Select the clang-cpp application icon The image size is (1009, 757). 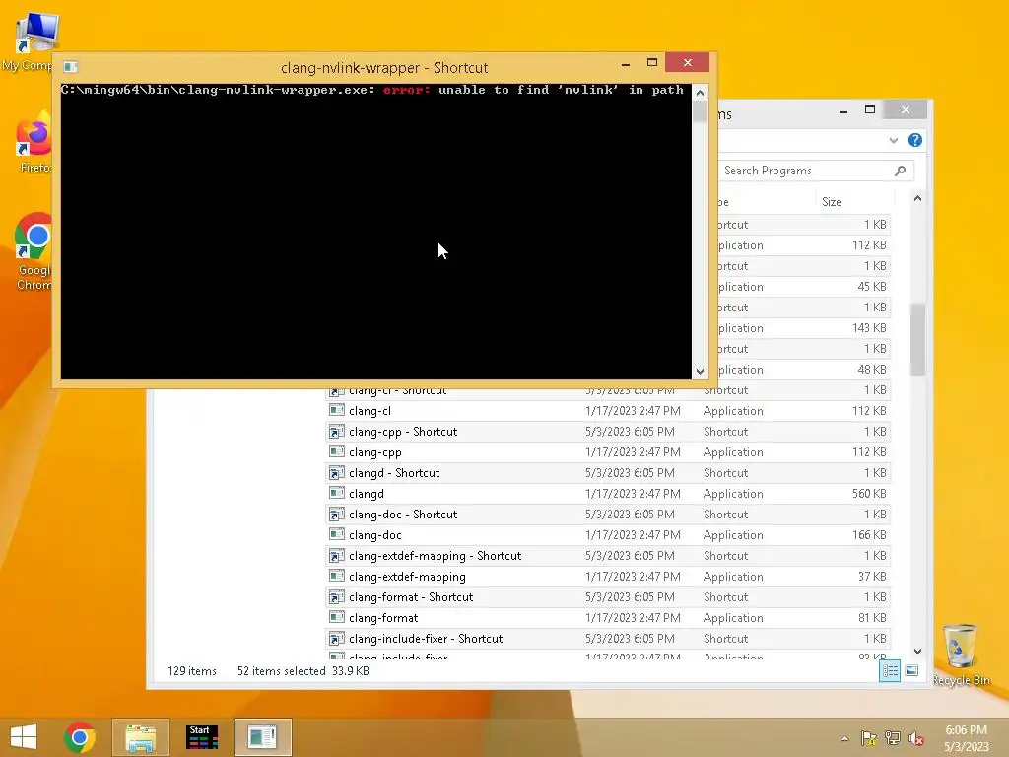pos(336,451)
